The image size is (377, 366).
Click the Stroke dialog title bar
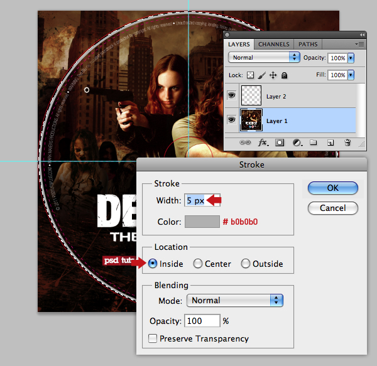[251, 164]
